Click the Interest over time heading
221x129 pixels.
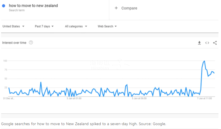14,43
